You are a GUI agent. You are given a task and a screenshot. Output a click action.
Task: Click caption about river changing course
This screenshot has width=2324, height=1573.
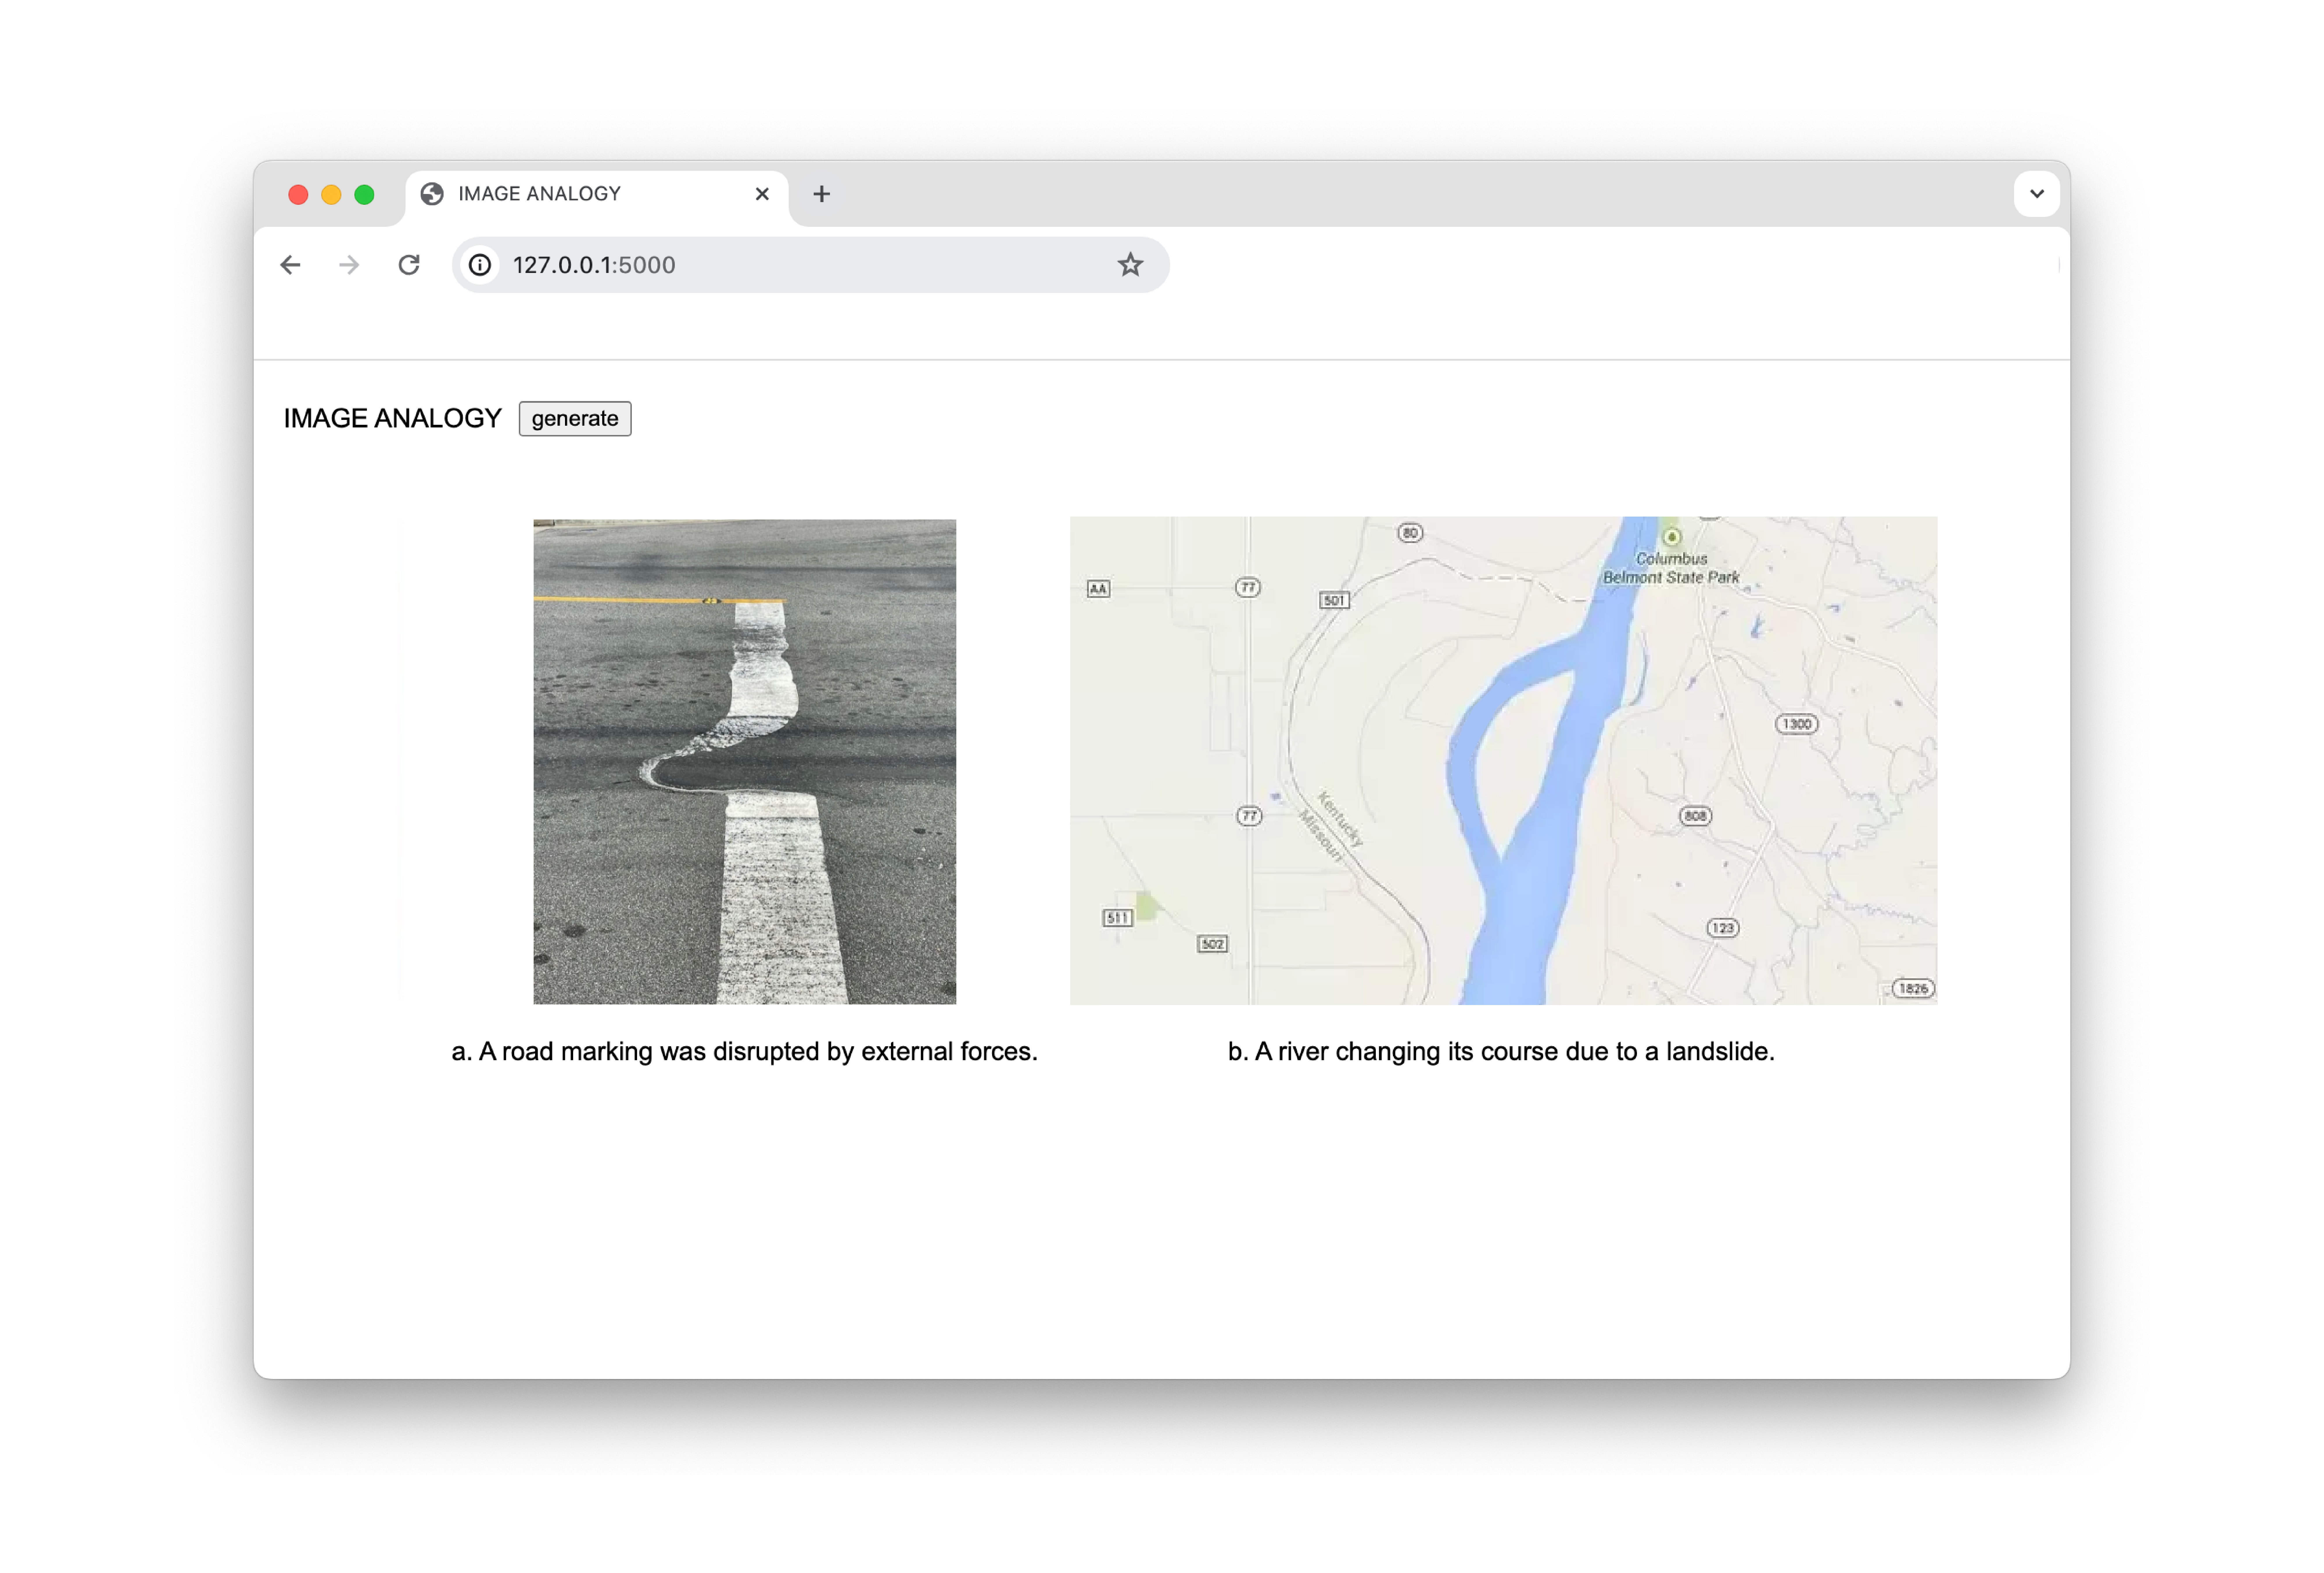tap(1500, 1051)
